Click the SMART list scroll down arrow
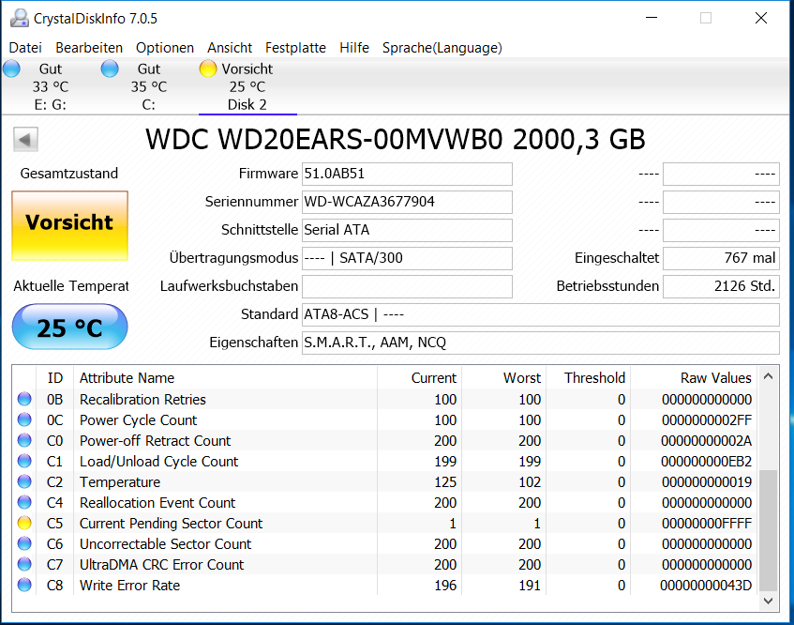The width and height of the screenshot is (794, 625). [768, 602]
